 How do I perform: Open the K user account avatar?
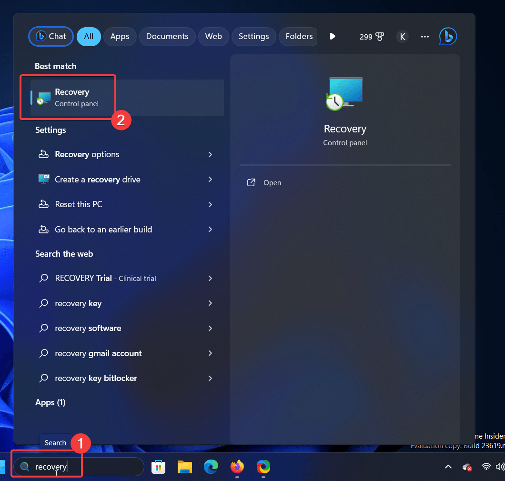(x=402, y=37)
